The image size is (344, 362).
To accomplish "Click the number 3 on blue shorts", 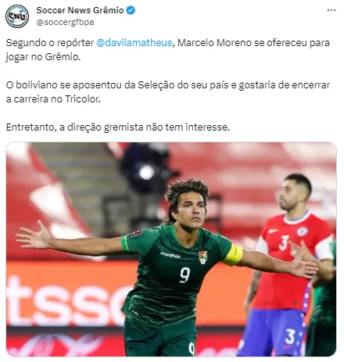I will (x=290, y=336).
